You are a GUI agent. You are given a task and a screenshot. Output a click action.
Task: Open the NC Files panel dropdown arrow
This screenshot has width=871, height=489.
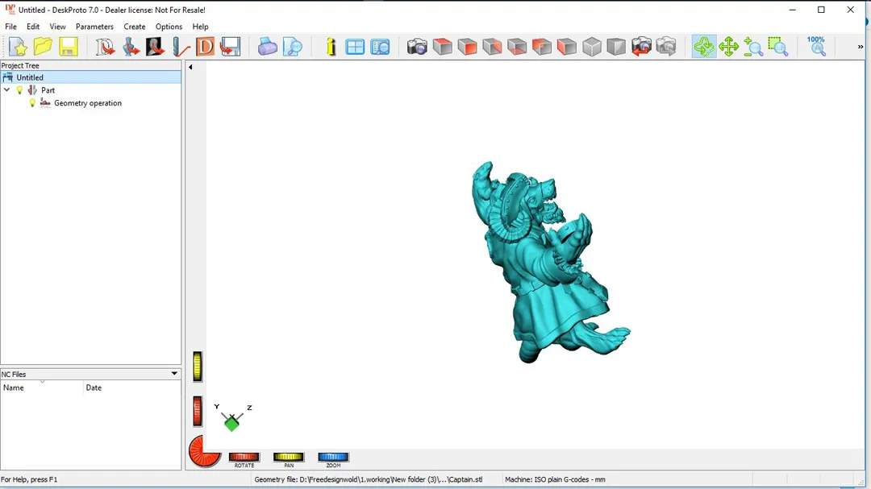coord(174,374)
